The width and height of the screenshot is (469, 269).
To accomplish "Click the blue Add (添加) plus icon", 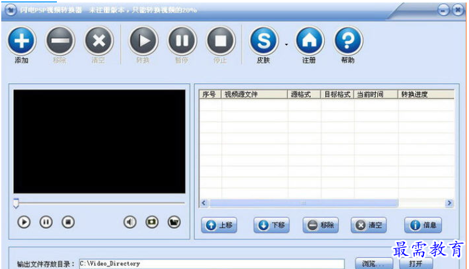I will click(21, 41).
